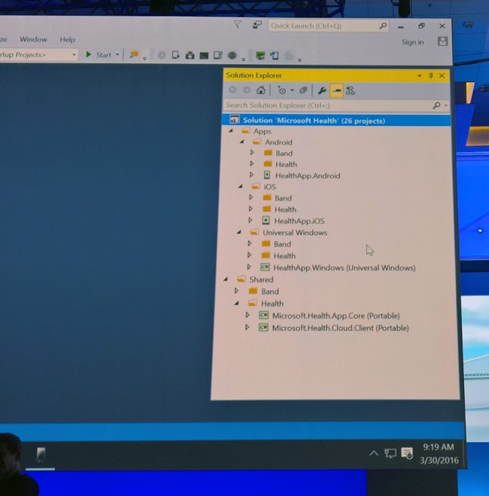Click the Sign in link

point(413,42)
